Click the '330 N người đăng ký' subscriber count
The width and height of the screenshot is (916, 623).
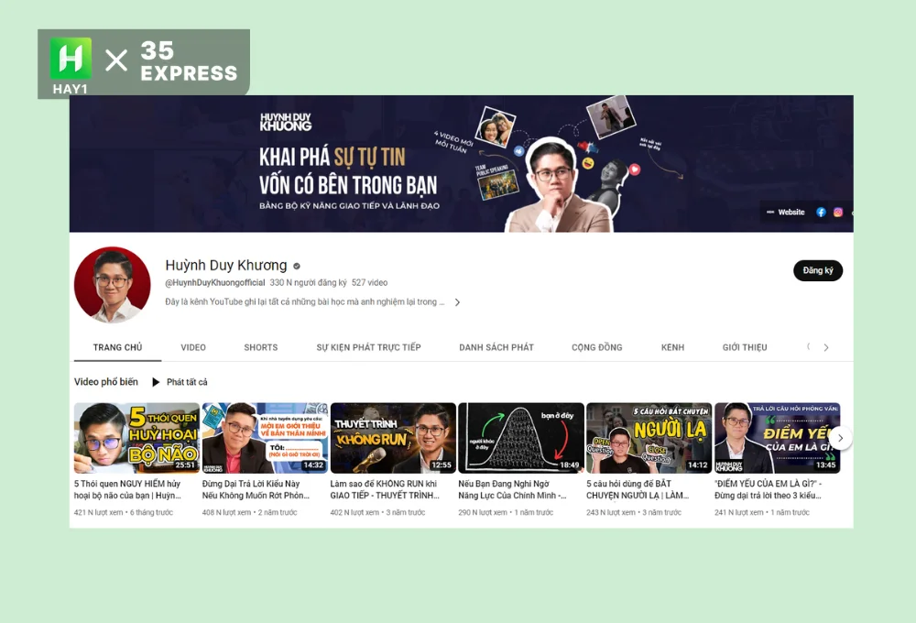[308, 282]
